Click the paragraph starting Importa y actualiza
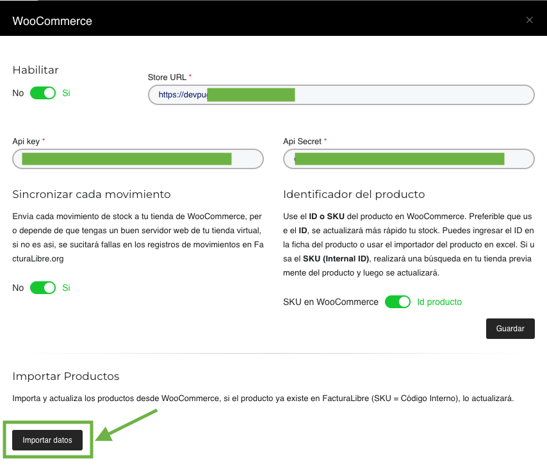The width and height of the screenshot is (547, 469). point(263,399)
